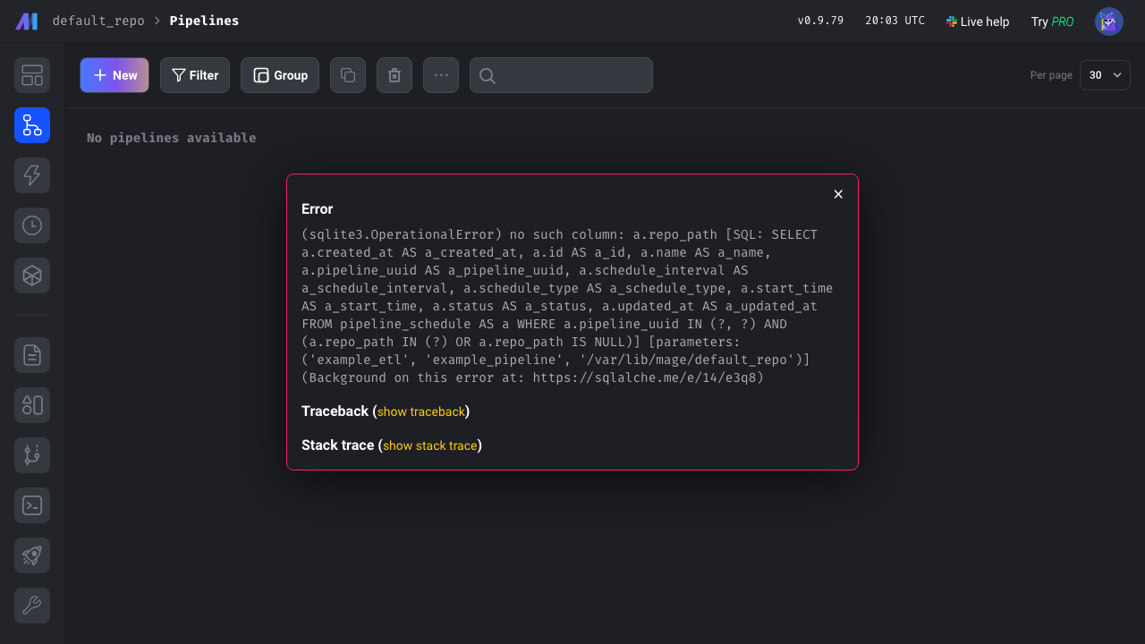This screenshot has height=644, width=1145.
Task: Click the Stack trace label
Action: point(338,445)
